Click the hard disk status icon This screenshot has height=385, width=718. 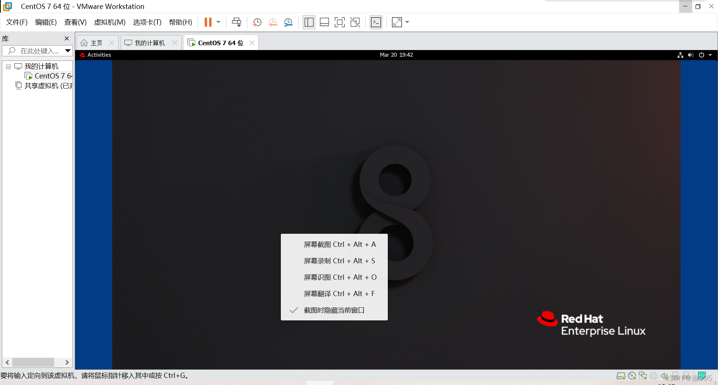[622, 376]
